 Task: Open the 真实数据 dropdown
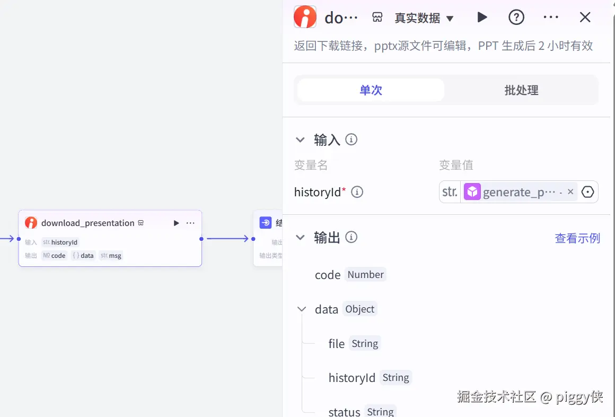click(x=424, y=18)
